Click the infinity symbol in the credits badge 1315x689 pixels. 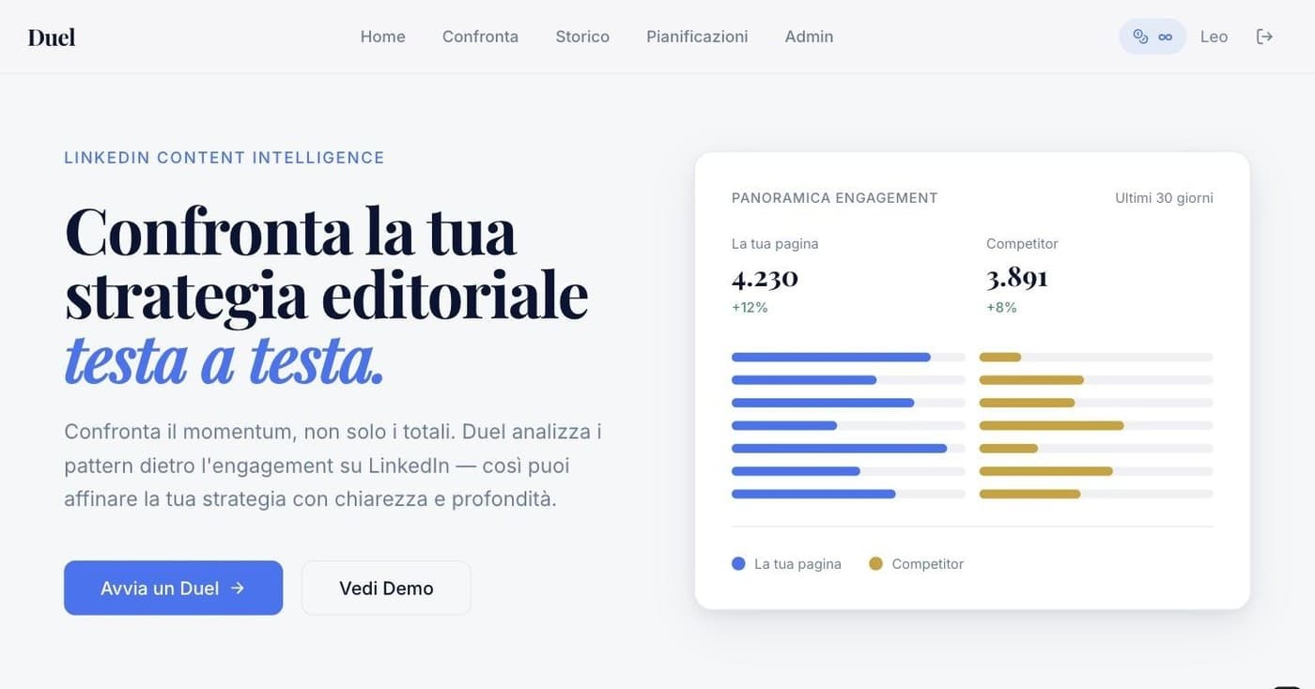click(x=1166, y=37)
